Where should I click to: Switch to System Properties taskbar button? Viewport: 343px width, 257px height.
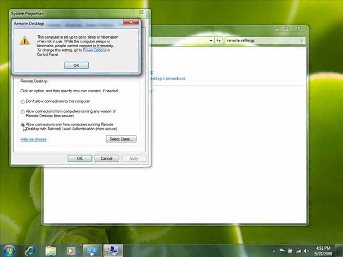pos(113,251)
